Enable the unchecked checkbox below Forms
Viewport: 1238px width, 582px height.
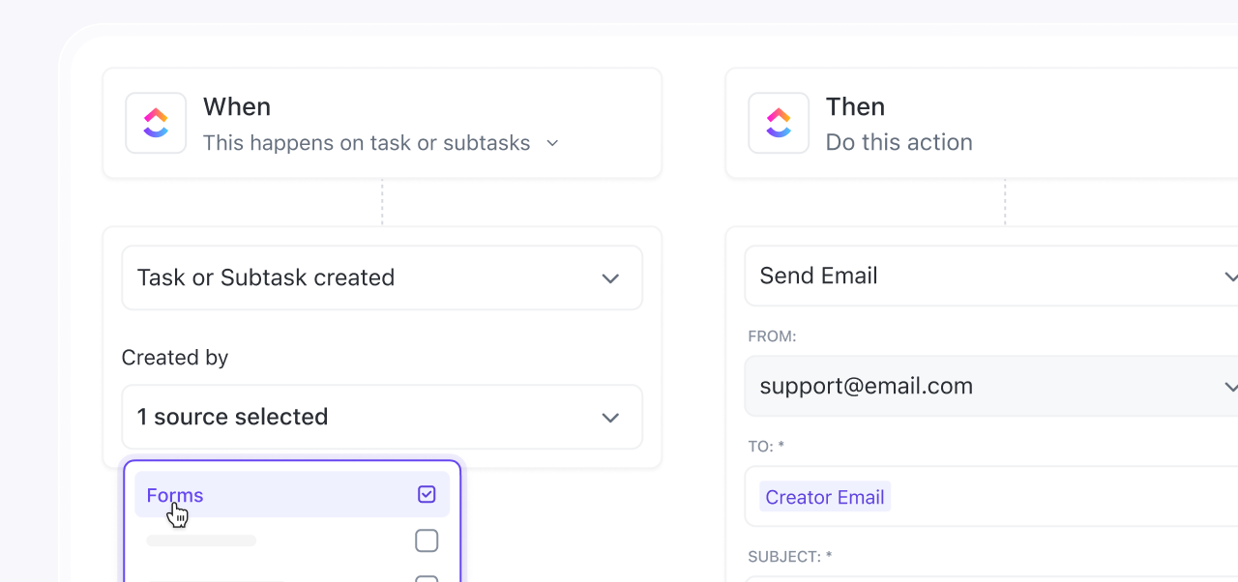pos(427,540)
